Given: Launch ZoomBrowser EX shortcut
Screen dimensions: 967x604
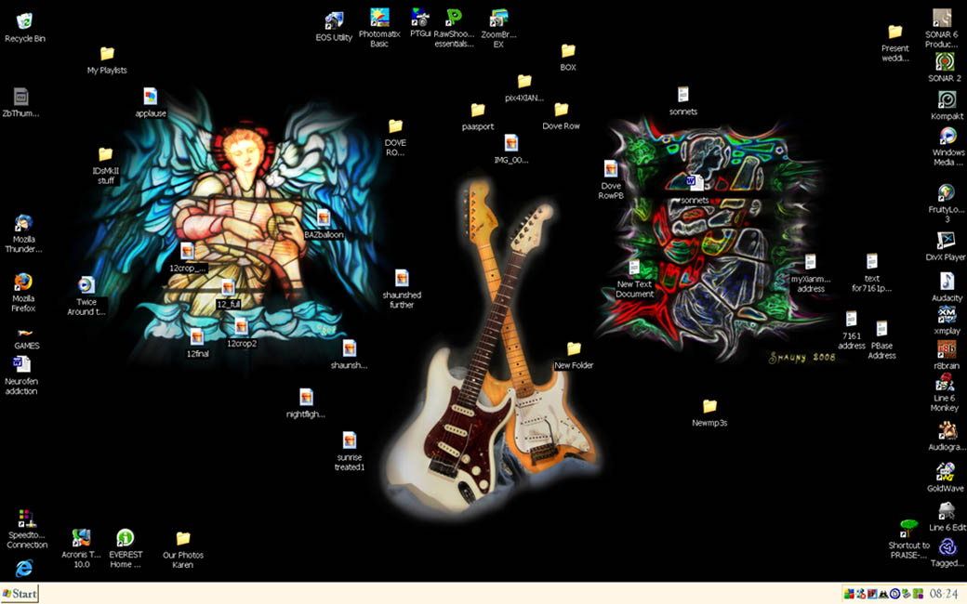Looking at the screenshot, I should (x=498, y=18).
